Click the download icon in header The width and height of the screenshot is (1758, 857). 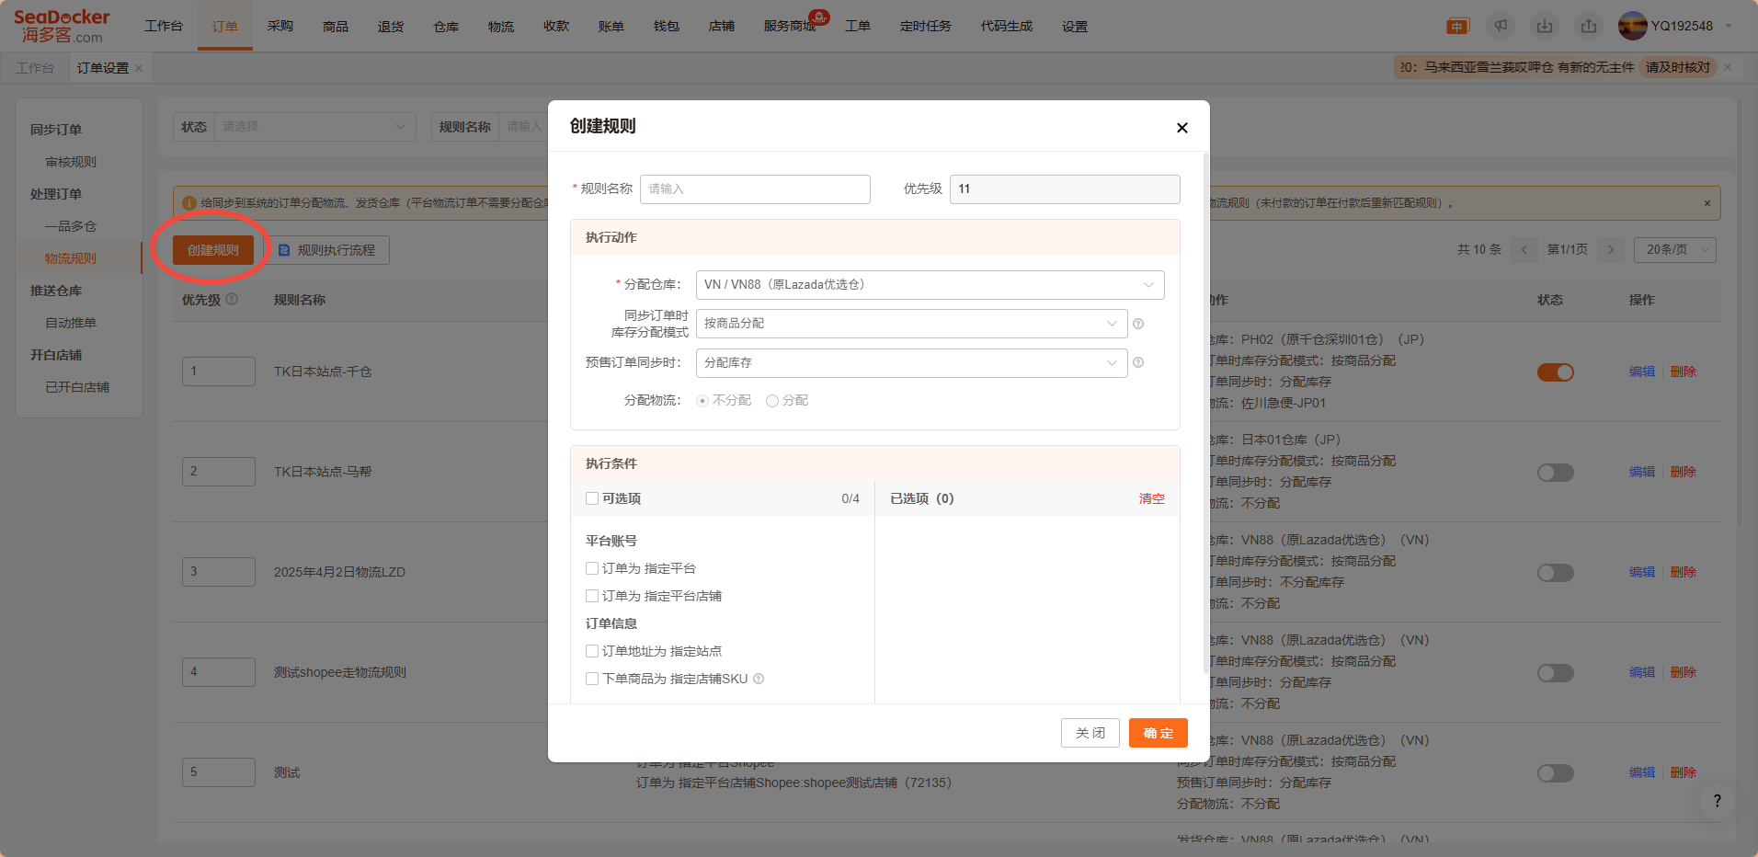tap(1545, 26)
